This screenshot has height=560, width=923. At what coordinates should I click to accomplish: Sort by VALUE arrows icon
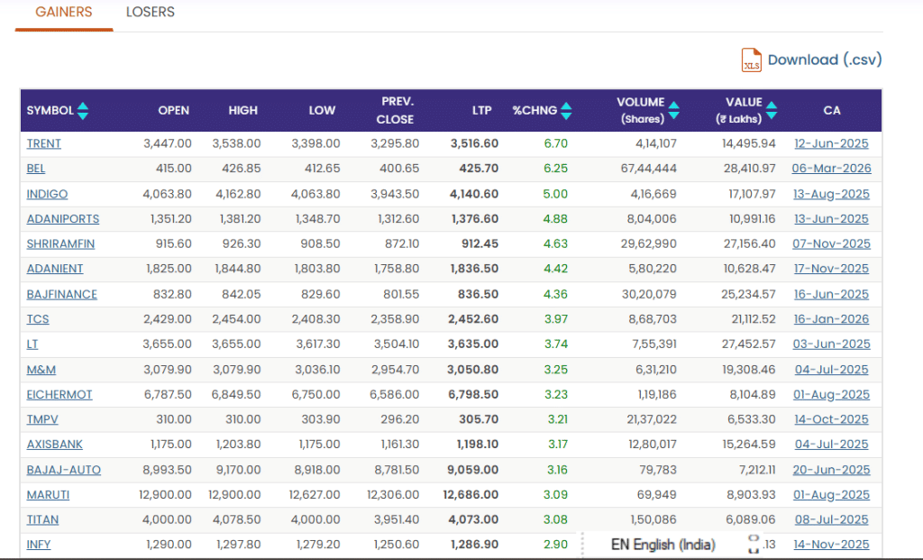[771, 111]
